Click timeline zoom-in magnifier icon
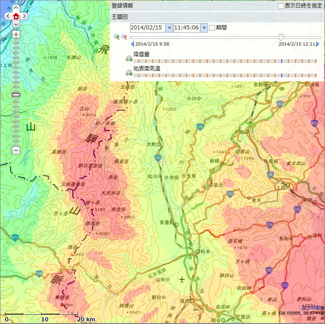This screenshot has width=325, height=324. [x=116, y=37]
